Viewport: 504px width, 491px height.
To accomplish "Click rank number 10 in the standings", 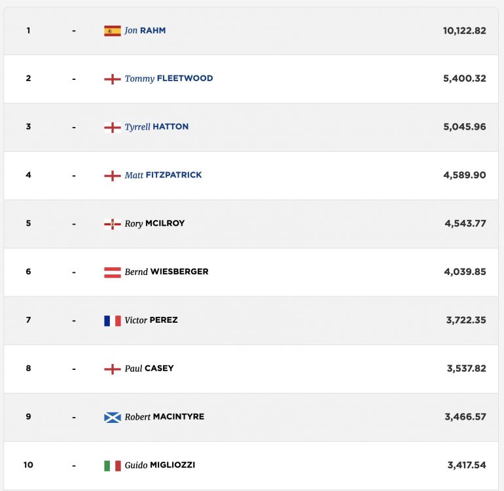I will pos(28,465).
